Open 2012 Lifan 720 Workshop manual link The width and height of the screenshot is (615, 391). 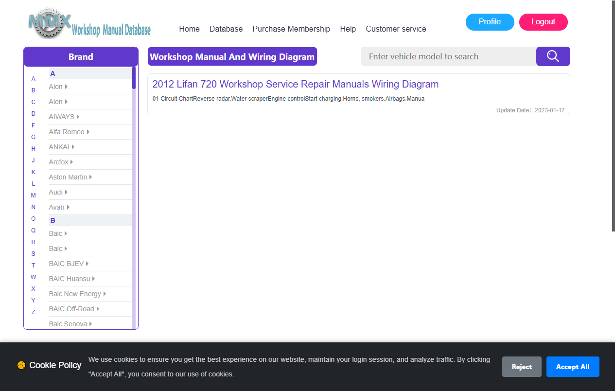tap(296, 84)
